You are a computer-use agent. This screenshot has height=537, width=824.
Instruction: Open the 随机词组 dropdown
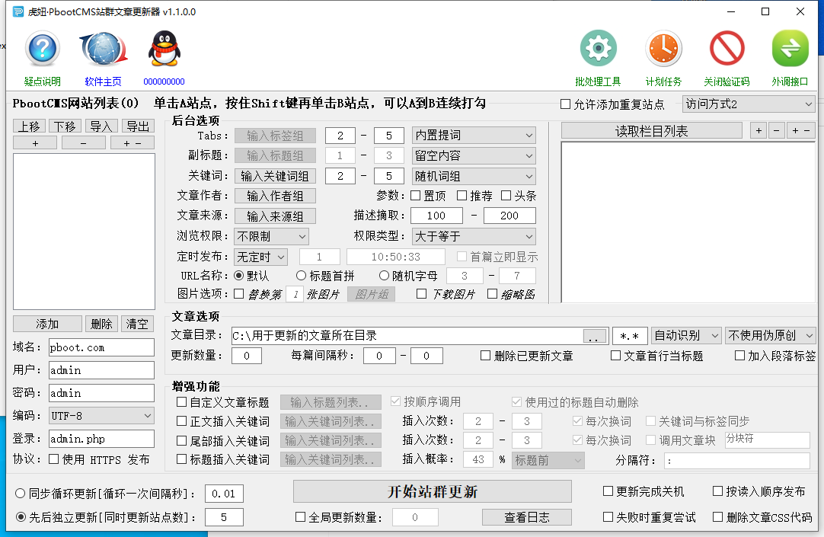click(474, 176)
